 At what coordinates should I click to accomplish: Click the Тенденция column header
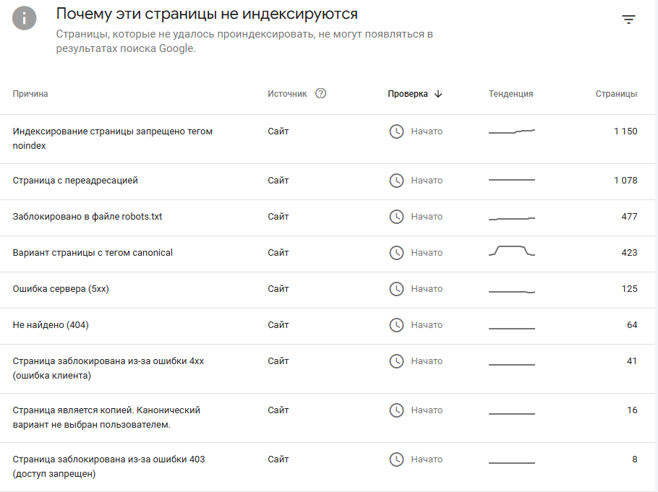click(x=510, y=93)
